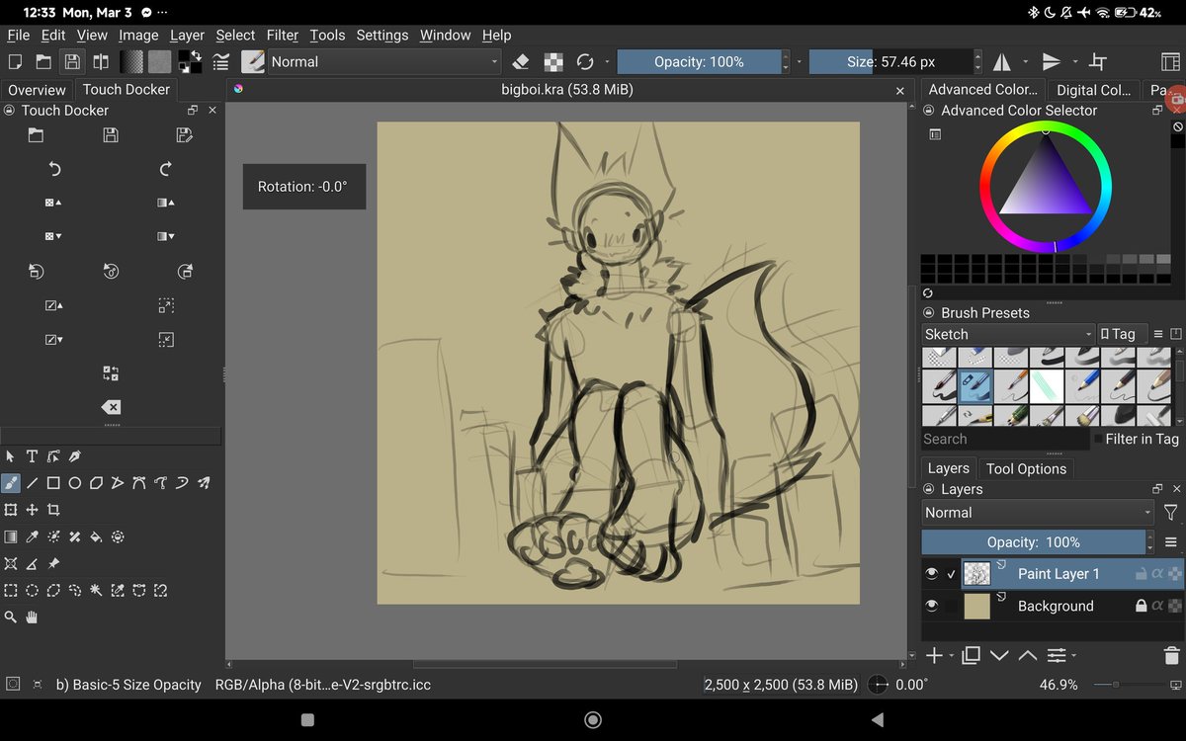Open the Filter menu
The height and width of the screenshot is (741, 1186).
pos(283,35)
